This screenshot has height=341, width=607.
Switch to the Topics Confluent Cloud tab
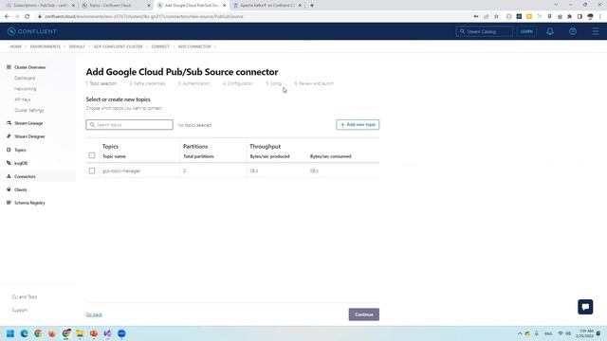click(x=116, y=6)
